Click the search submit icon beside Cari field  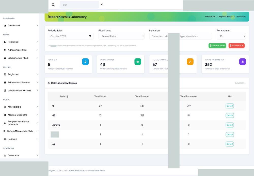(102, 5)
